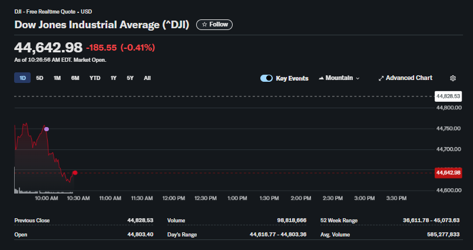Click the 44,800.00 price axis label
Screen dimensions: 473x250
point(449,108)
